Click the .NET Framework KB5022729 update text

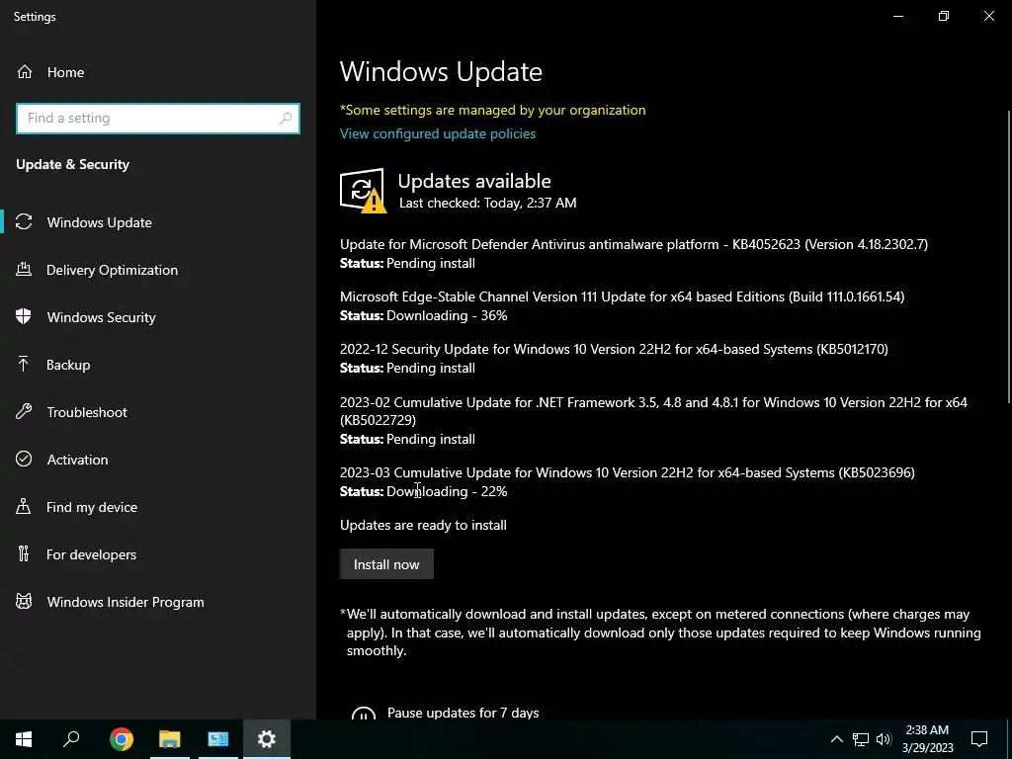coord(654,411)
